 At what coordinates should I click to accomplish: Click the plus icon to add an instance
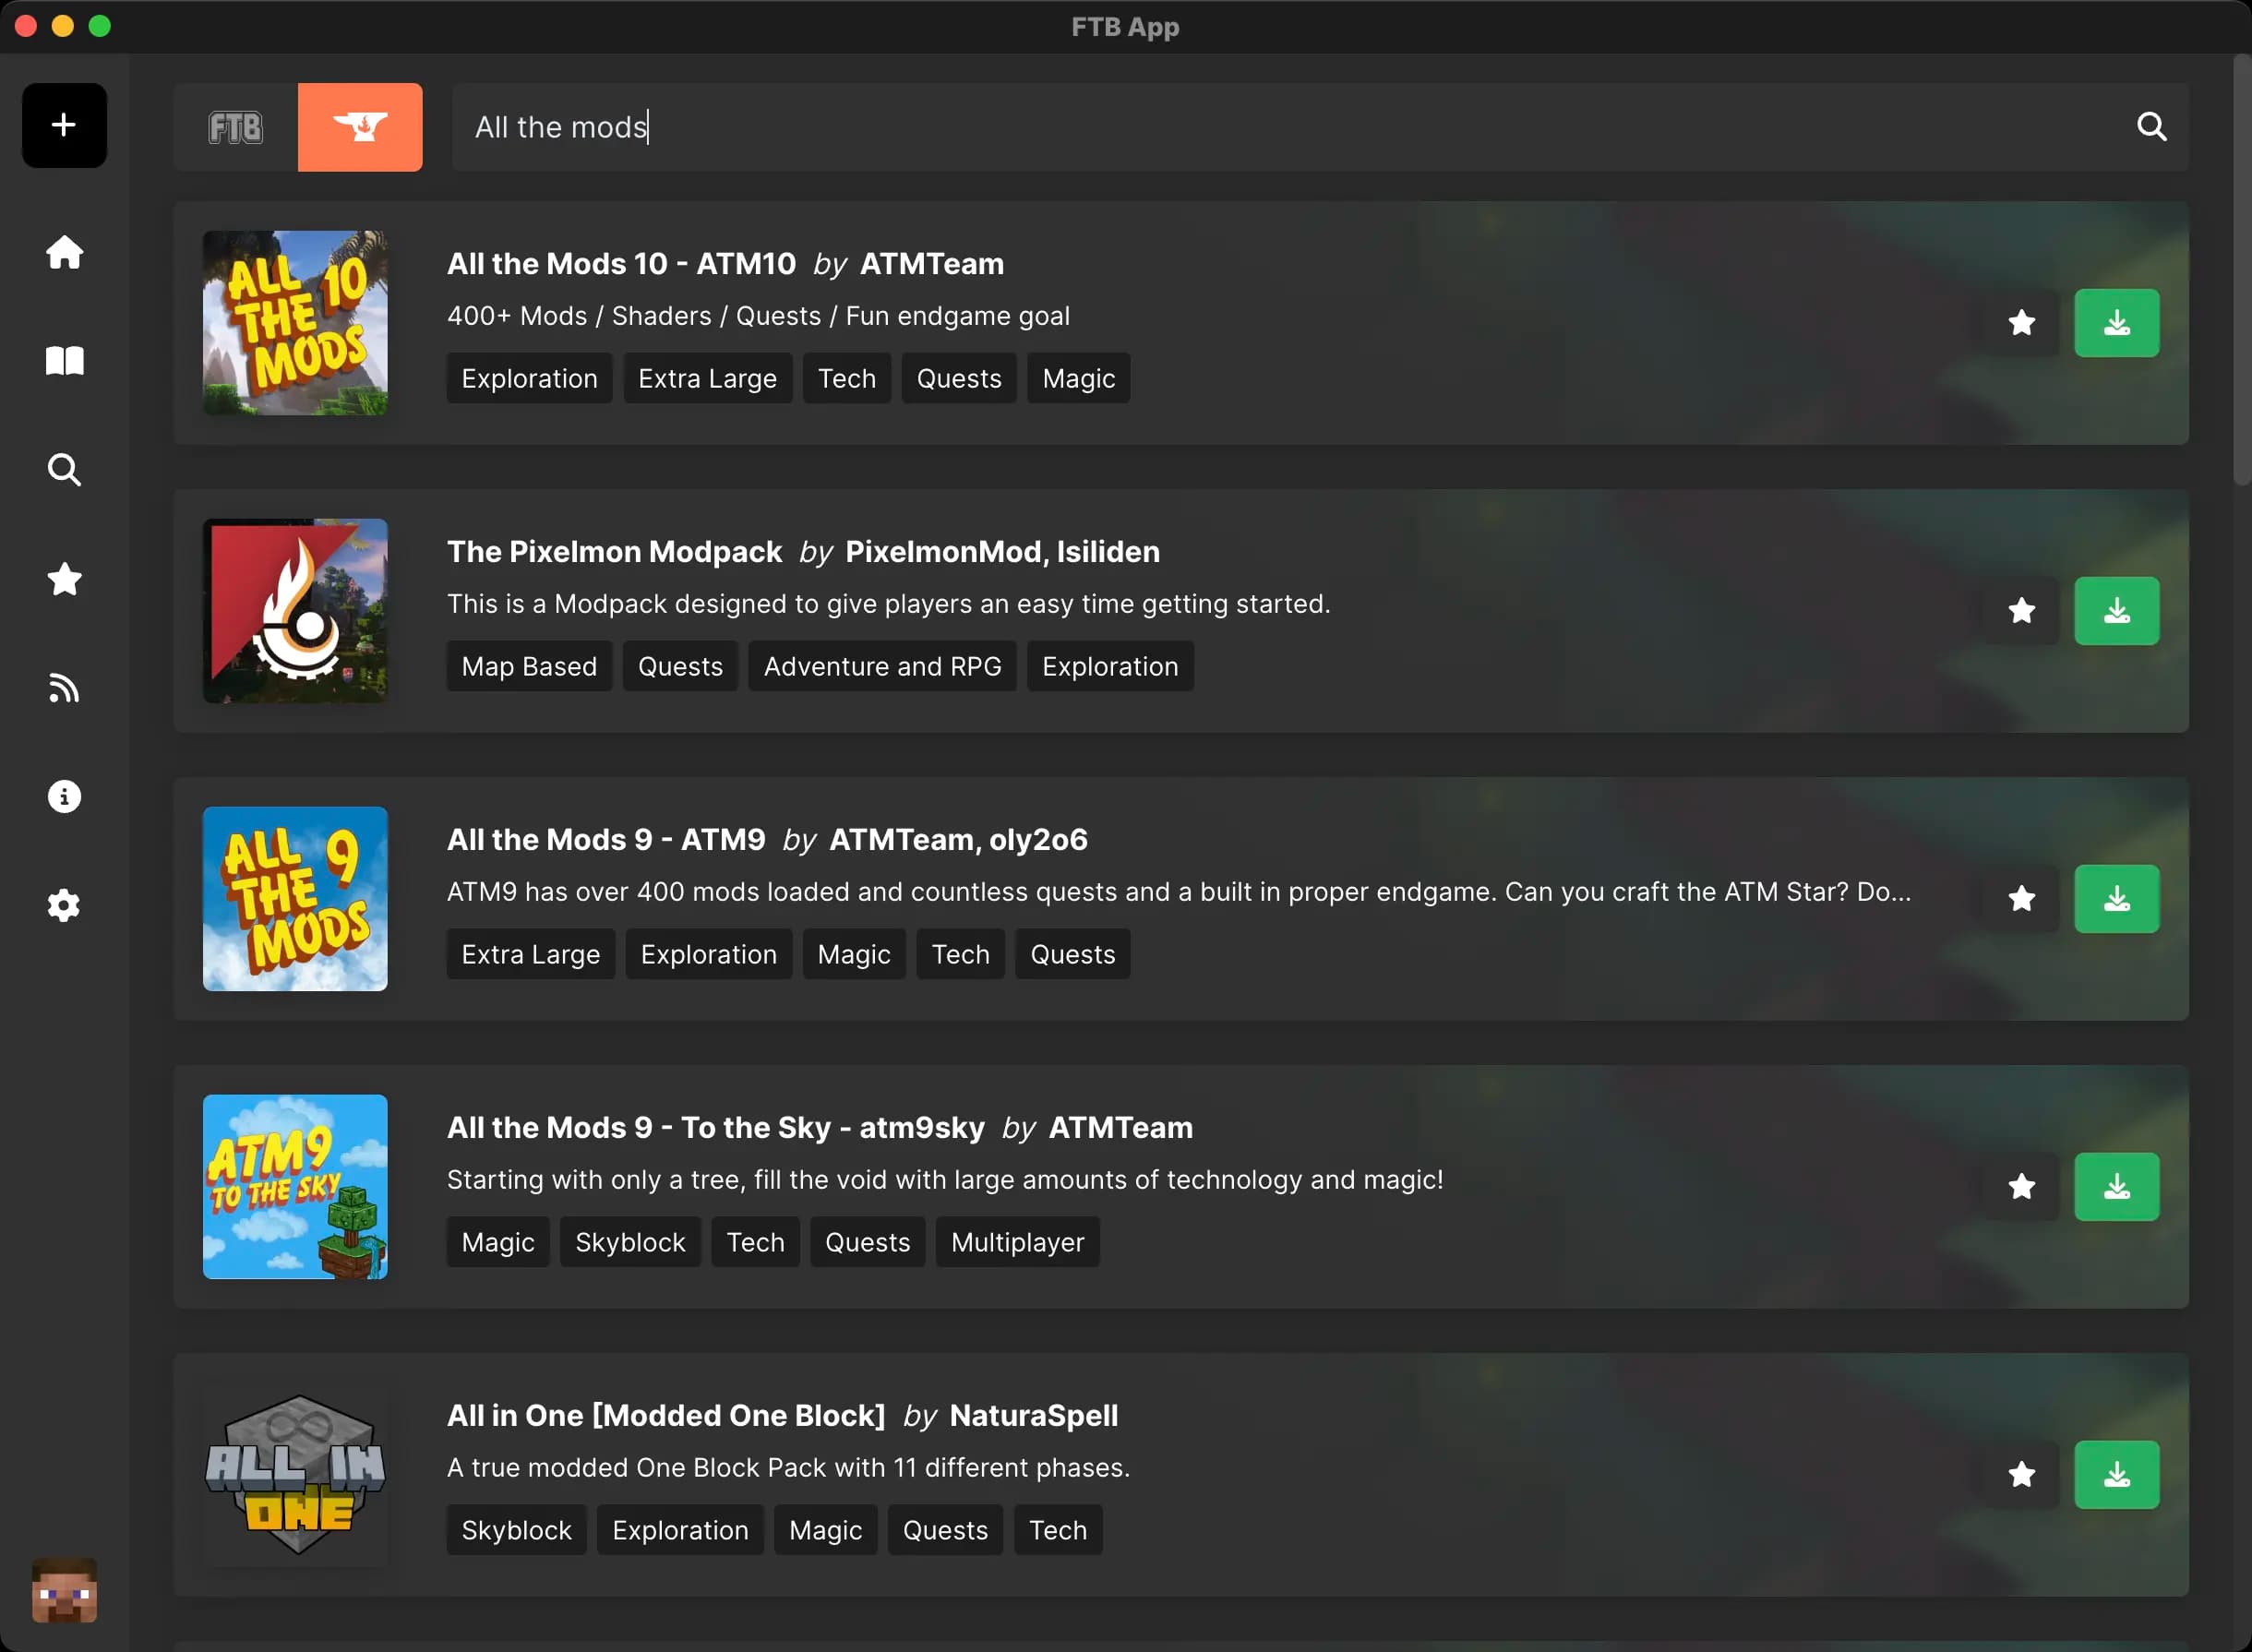64,125
